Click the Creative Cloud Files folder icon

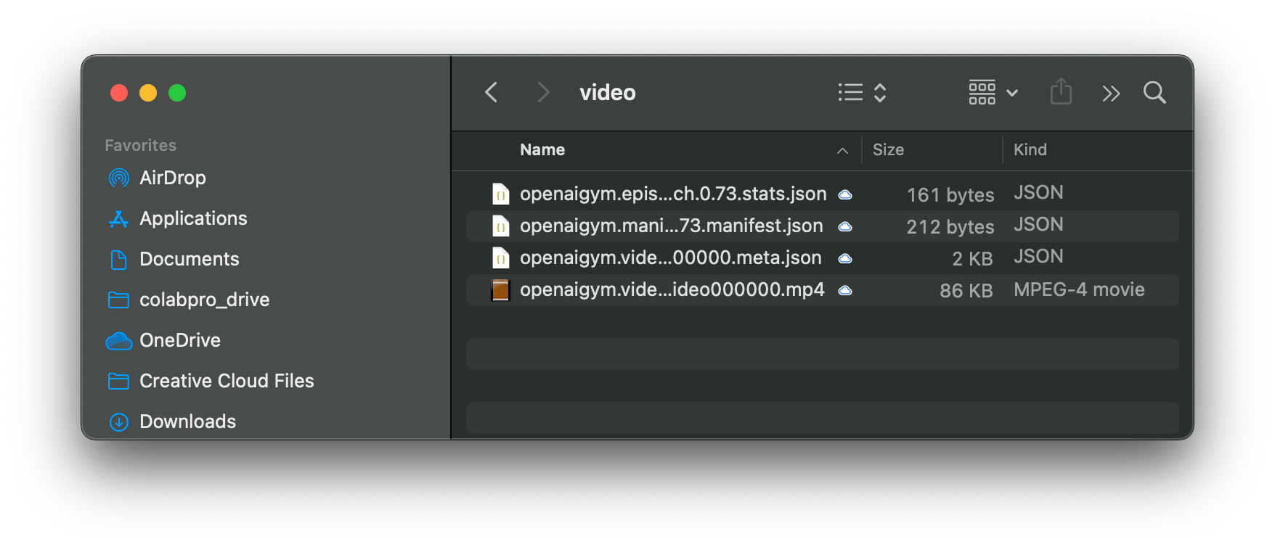pos(118,381)
